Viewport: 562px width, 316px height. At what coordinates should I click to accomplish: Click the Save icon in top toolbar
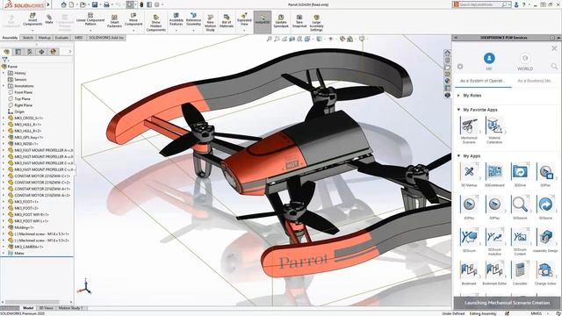tap(95, 4)
